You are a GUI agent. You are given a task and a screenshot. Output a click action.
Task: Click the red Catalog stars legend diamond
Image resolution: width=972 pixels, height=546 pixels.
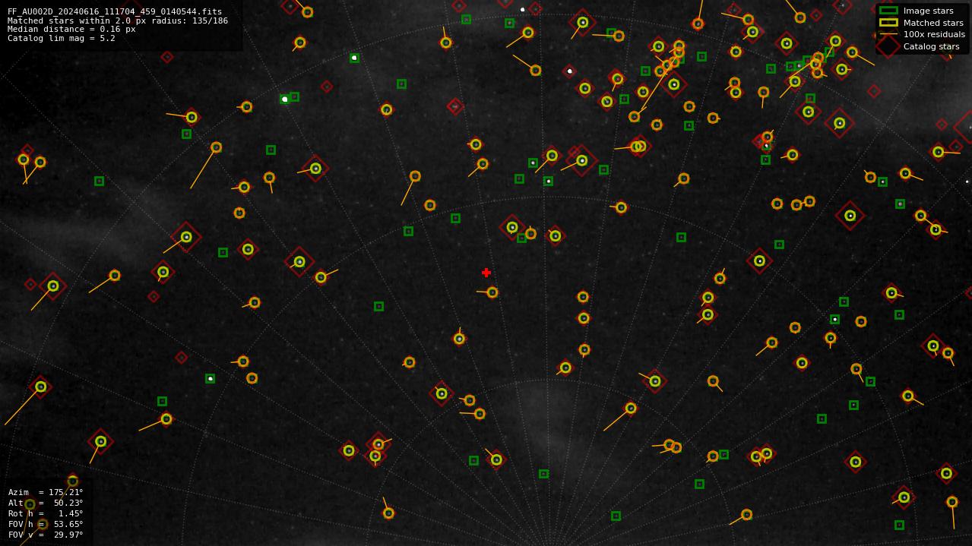pos(888,46)
